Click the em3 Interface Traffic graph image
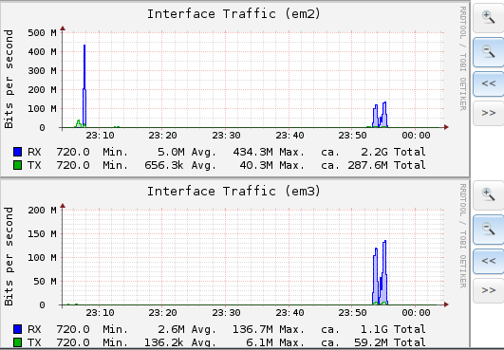 coord(234,264)
